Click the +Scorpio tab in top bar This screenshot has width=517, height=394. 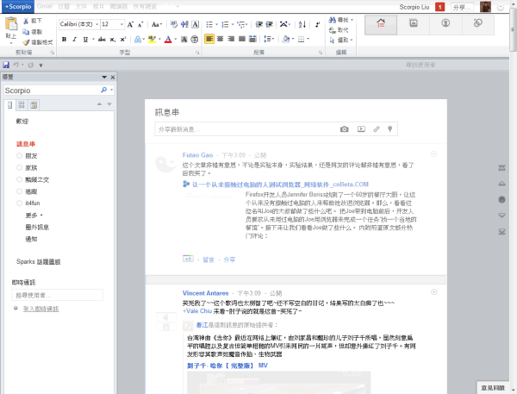[x=17, y=6]
